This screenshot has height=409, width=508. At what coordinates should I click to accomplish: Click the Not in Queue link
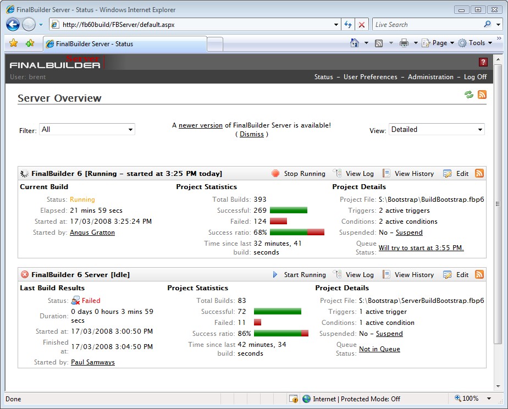379,349
